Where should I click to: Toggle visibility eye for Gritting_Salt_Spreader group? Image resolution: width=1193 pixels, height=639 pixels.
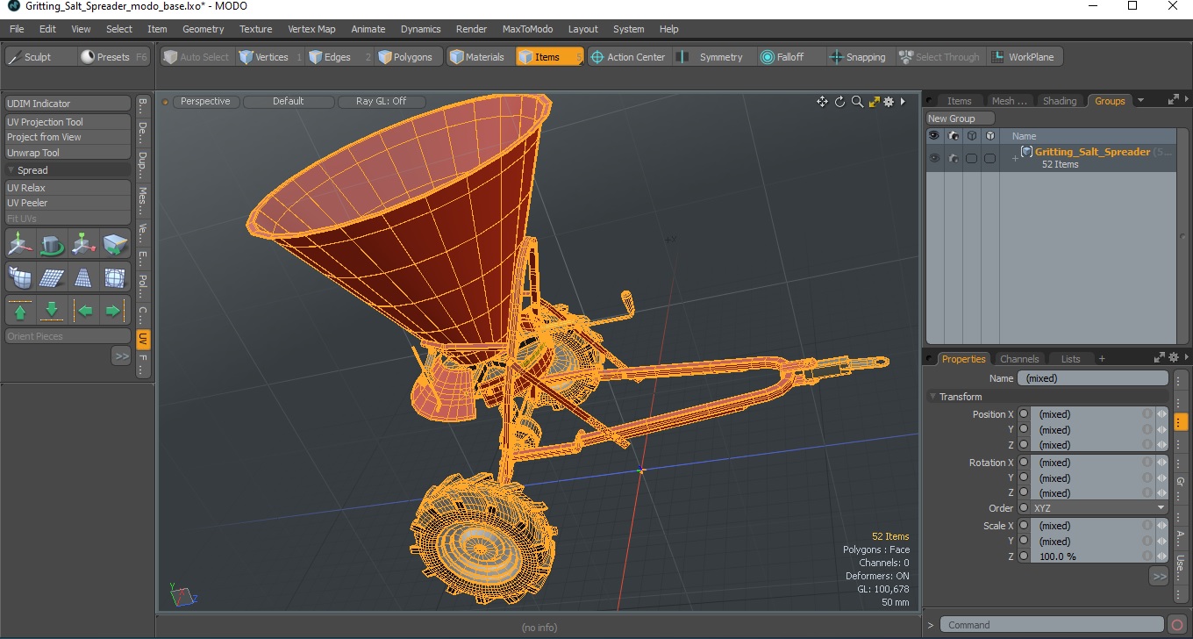[934, 158]
